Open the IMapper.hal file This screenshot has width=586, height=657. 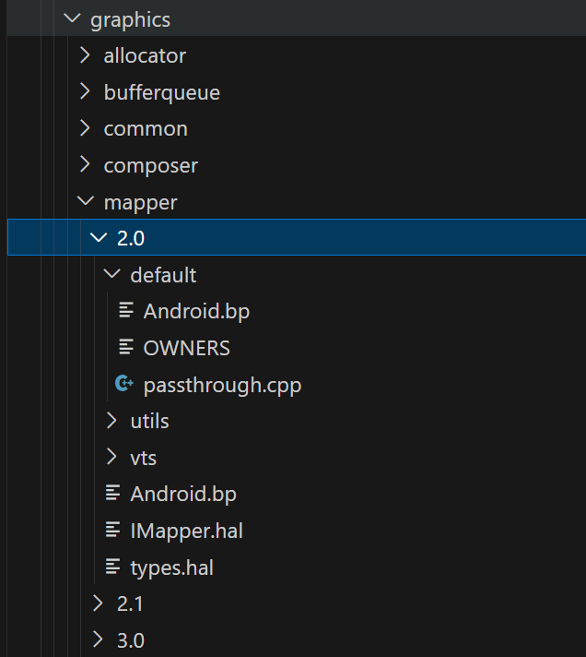(x=186, y=531)
